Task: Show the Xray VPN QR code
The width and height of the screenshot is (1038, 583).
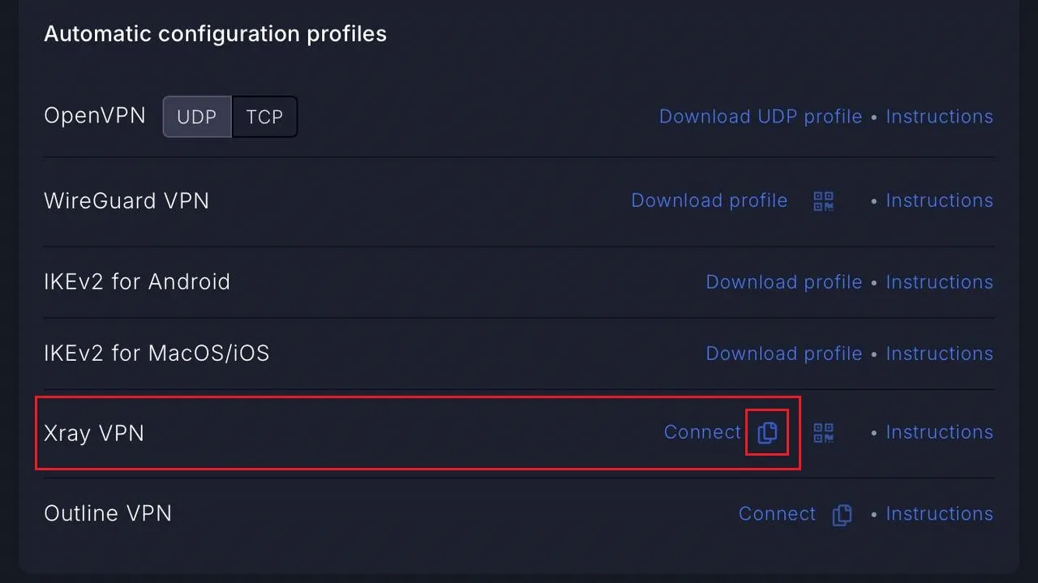Action: coord(824,432)
